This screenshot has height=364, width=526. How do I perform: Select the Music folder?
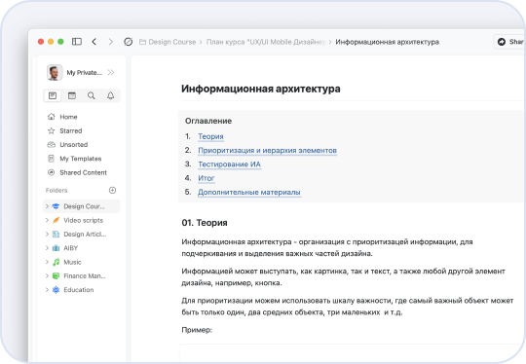tap(72, 262)
